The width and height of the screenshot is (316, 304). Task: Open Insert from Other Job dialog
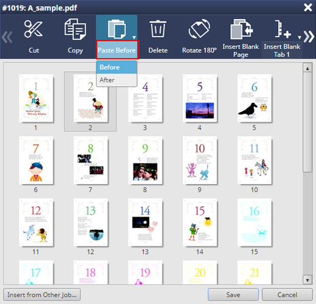tap(42, 295)
